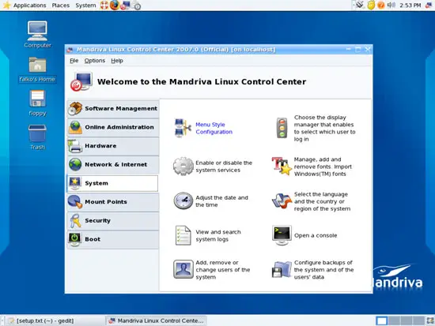Open the Software Management icon in the sidebar
The image size is (435, 326).
click(x=75, y=109)
